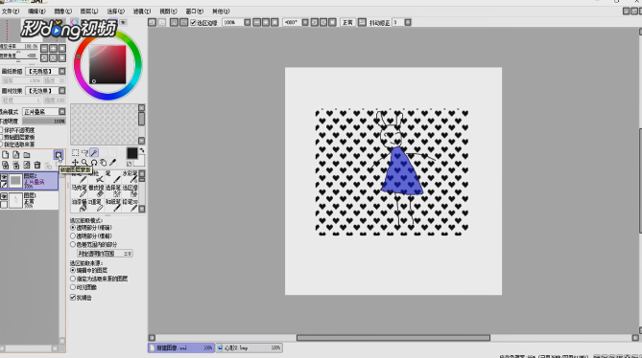This screenshot has width=642, height=358.
Task: Select the move tool
Action: click(x=76, y=163)
